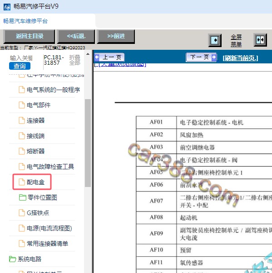The width and height of the screenshot is (272, 273).
Task: Click the AF08 table cell
Action: coord(156,218)
